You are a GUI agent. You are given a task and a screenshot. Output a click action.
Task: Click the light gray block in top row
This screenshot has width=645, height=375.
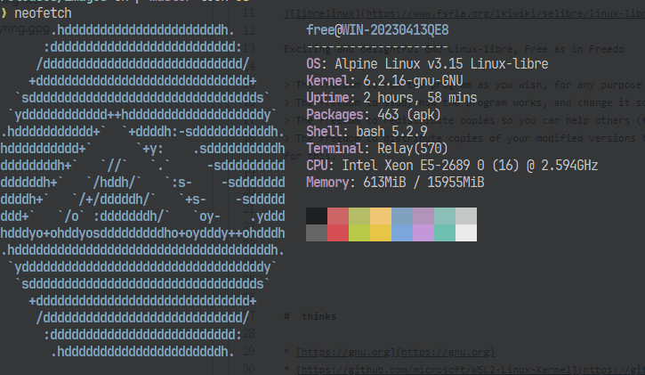pos(466,216)
